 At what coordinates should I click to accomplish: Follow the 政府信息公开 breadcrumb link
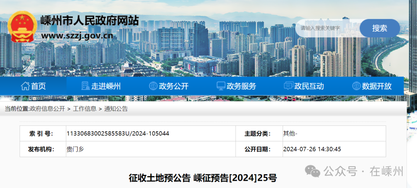(x=47, y=109)
